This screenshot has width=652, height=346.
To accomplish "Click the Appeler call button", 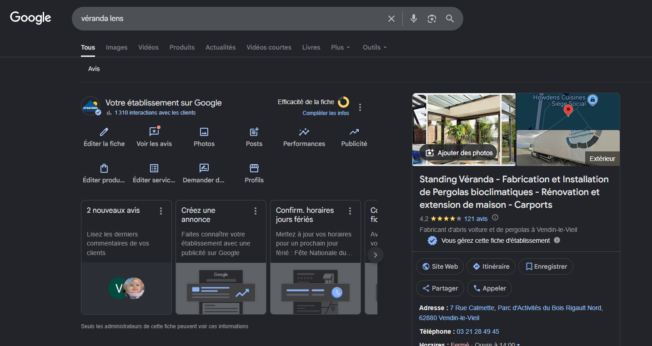I will [490, 288].
